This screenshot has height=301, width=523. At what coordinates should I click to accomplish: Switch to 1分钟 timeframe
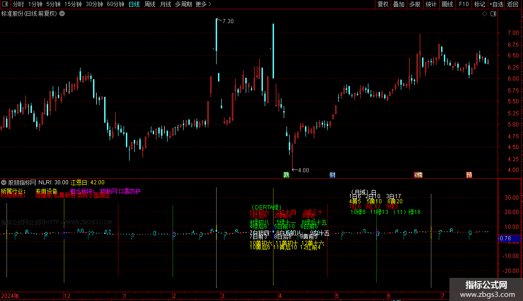35,4
